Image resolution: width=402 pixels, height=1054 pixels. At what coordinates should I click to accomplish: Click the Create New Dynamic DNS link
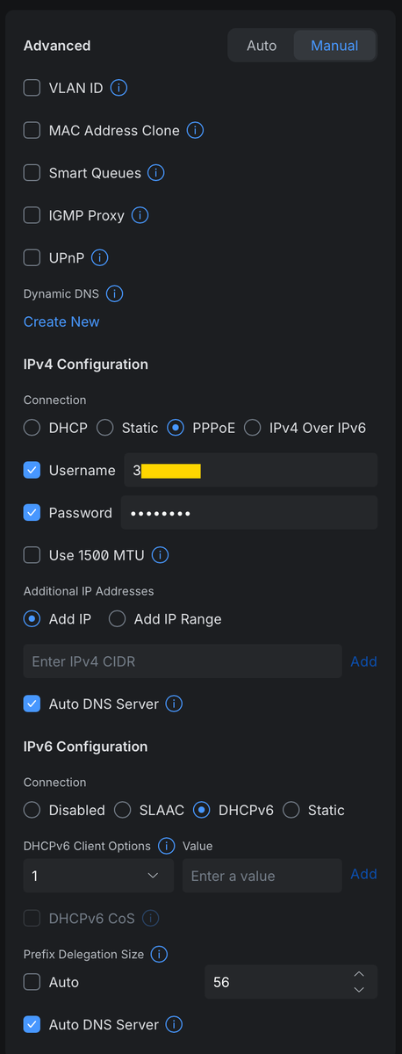[x=61, y=321]
